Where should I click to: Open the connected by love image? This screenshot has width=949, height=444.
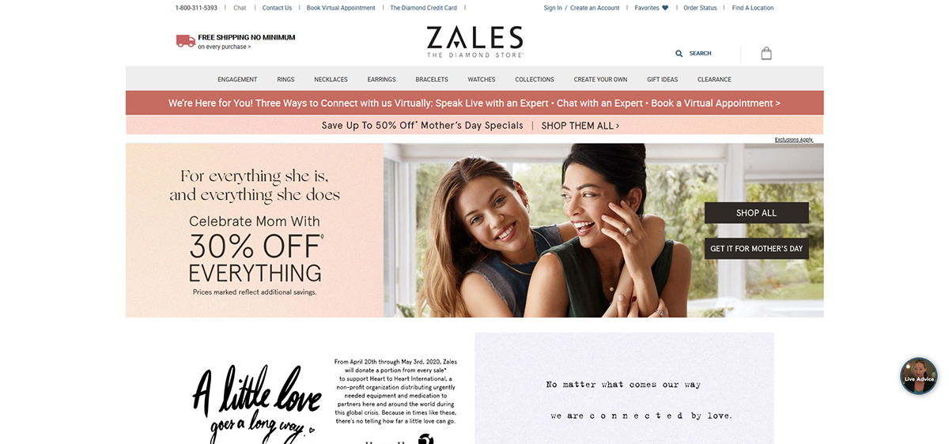pyautogui.click(x=624, y=388)
